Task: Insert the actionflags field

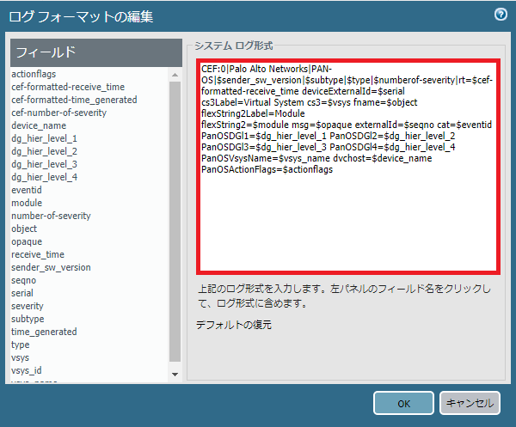Action: [34, 74]
